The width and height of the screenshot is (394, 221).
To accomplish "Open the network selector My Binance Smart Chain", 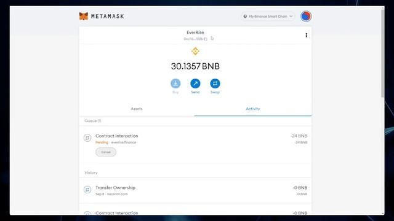I will (x=268, y=17).
